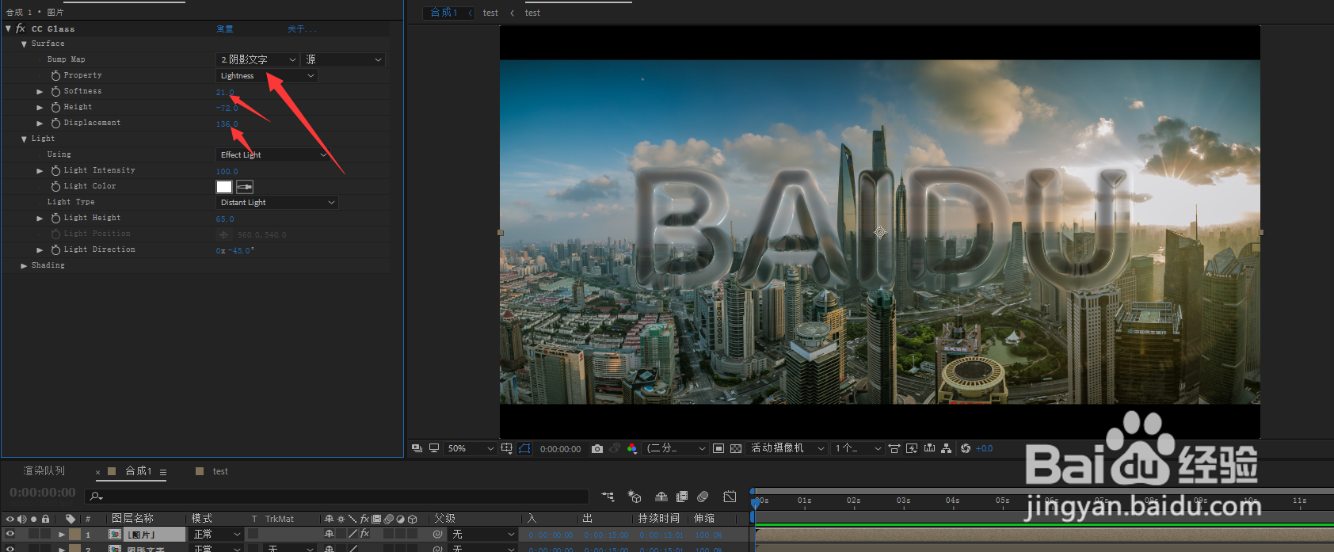
Task: Switch to the test timeline tab
Action: (220, 471)
